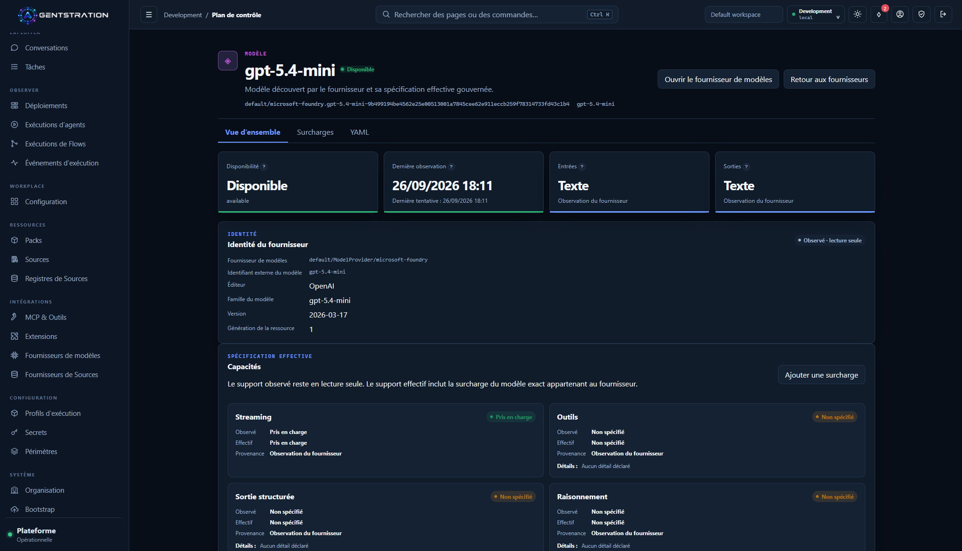Click the shield security icon in header
Screen dimensions: 962x551
pyautogui.click(x=921, y=14)
